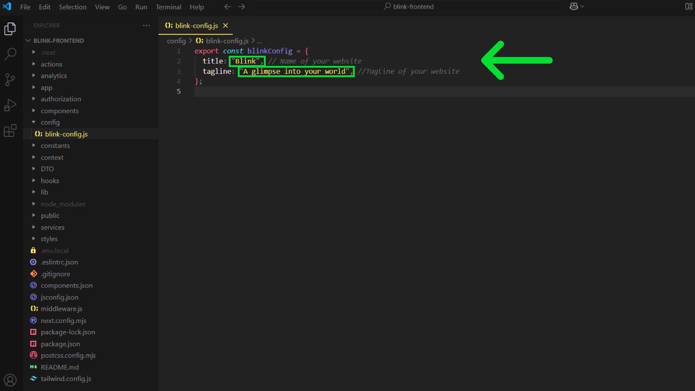Open the Extensions view
The width and height of the screenshot is (695, 391).
[10, 130]
